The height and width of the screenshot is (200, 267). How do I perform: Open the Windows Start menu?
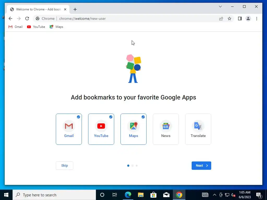tap(6, 195)
